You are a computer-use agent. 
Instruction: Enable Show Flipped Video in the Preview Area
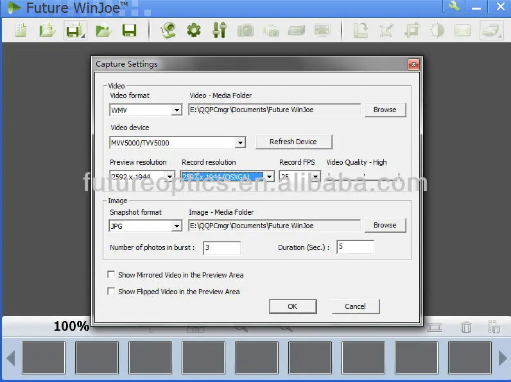[x=111, y=291]
